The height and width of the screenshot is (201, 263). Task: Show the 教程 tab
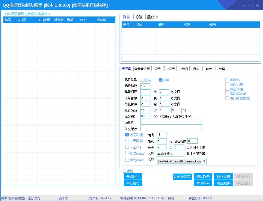[x=222, y=69]
